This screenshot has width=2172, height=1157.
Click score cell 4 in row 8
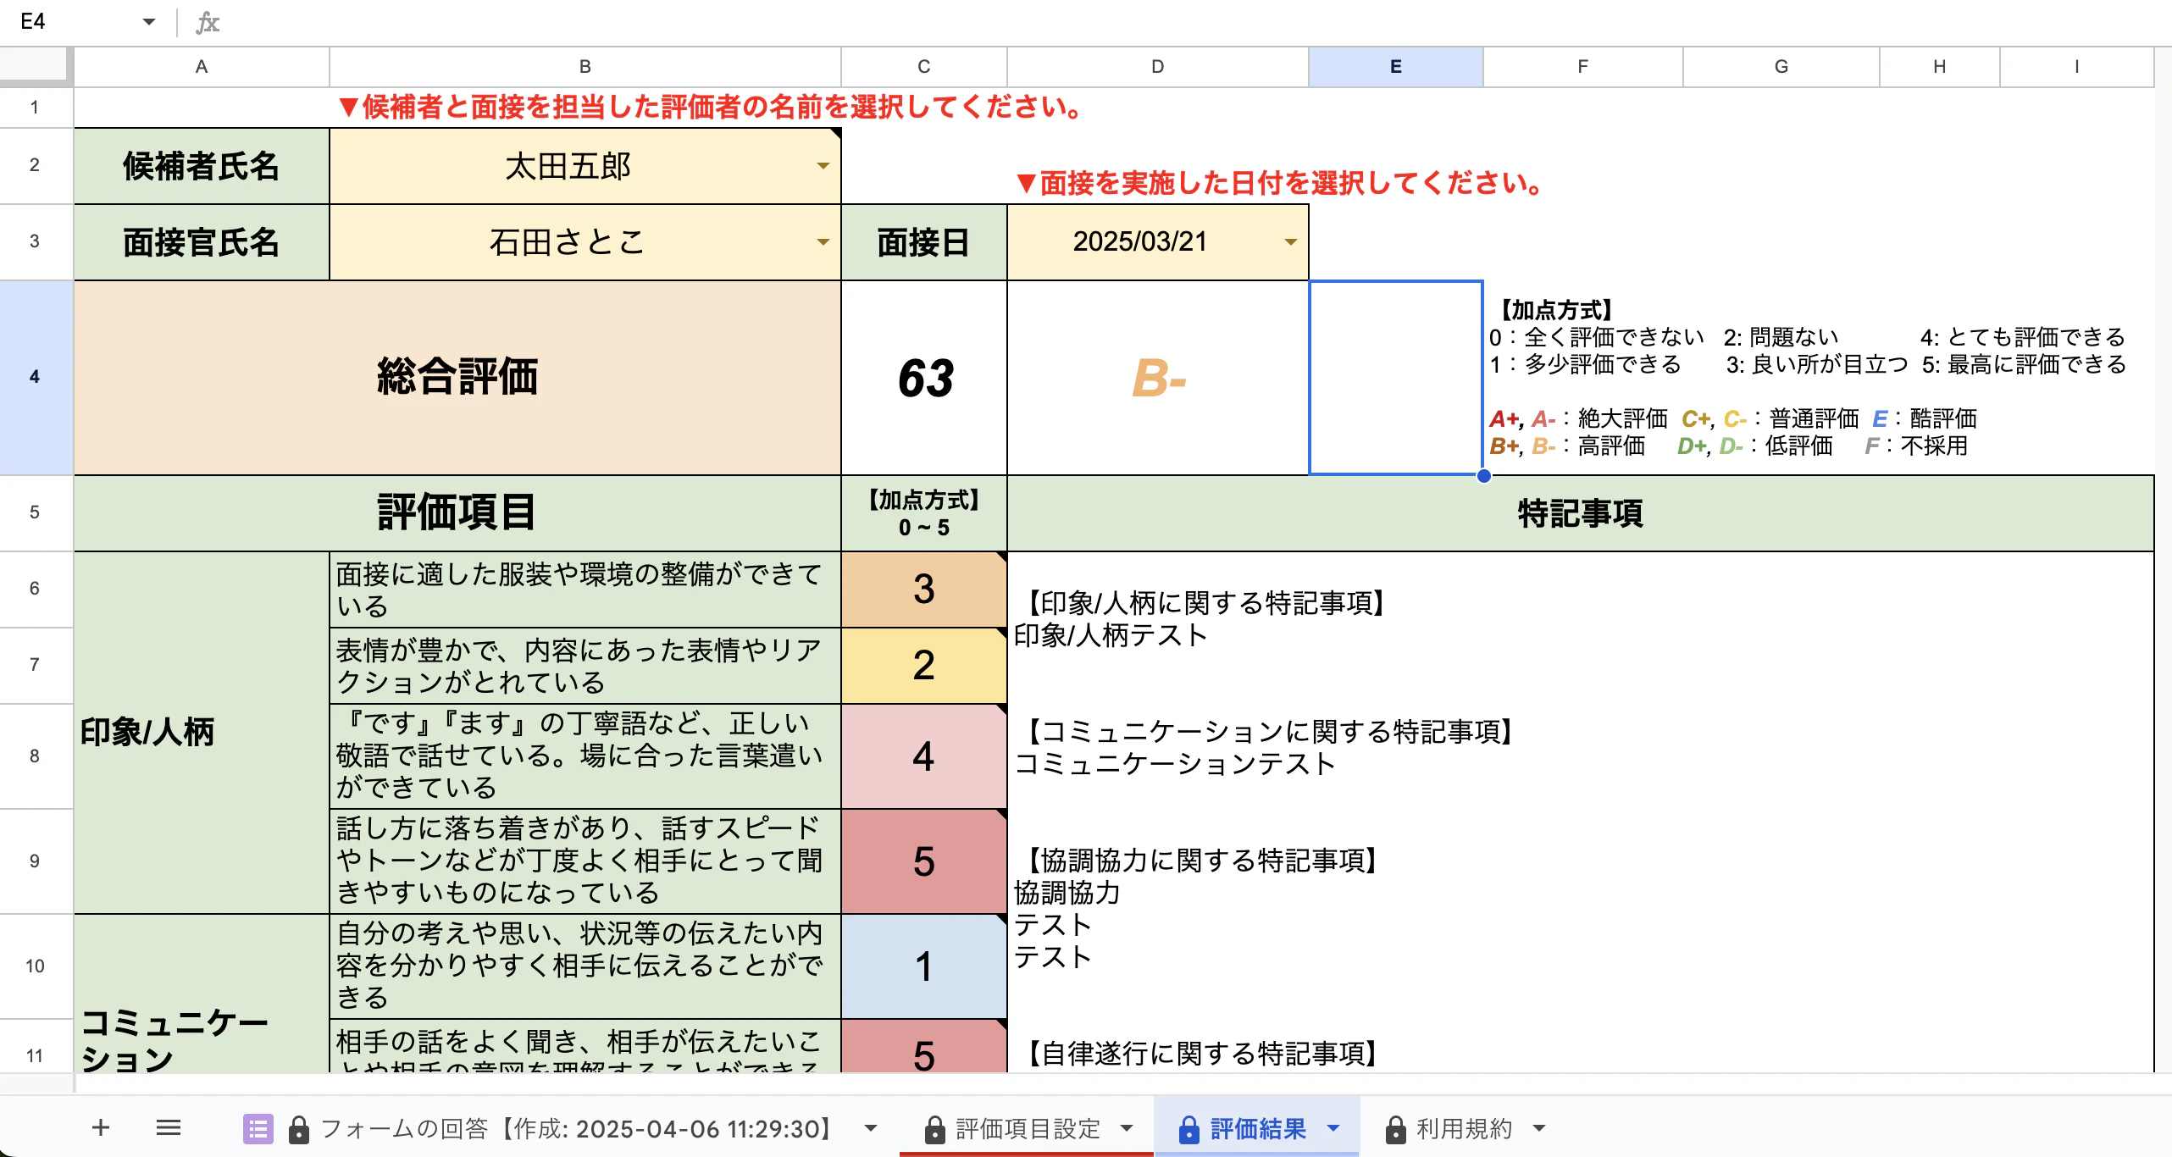pyautogui.click(x=924, y=756)
